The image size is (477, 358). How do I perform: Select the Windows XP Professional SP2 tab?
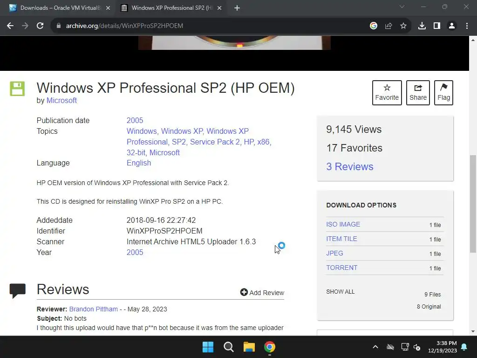[171, 8]
